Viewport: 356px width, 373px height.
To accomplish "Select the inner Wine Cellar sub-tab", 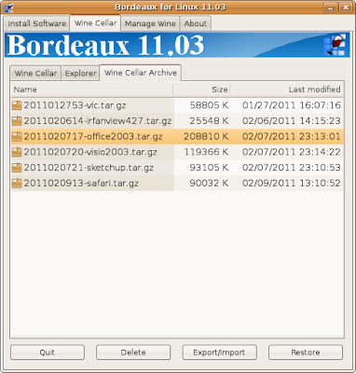I will (35, 74).
